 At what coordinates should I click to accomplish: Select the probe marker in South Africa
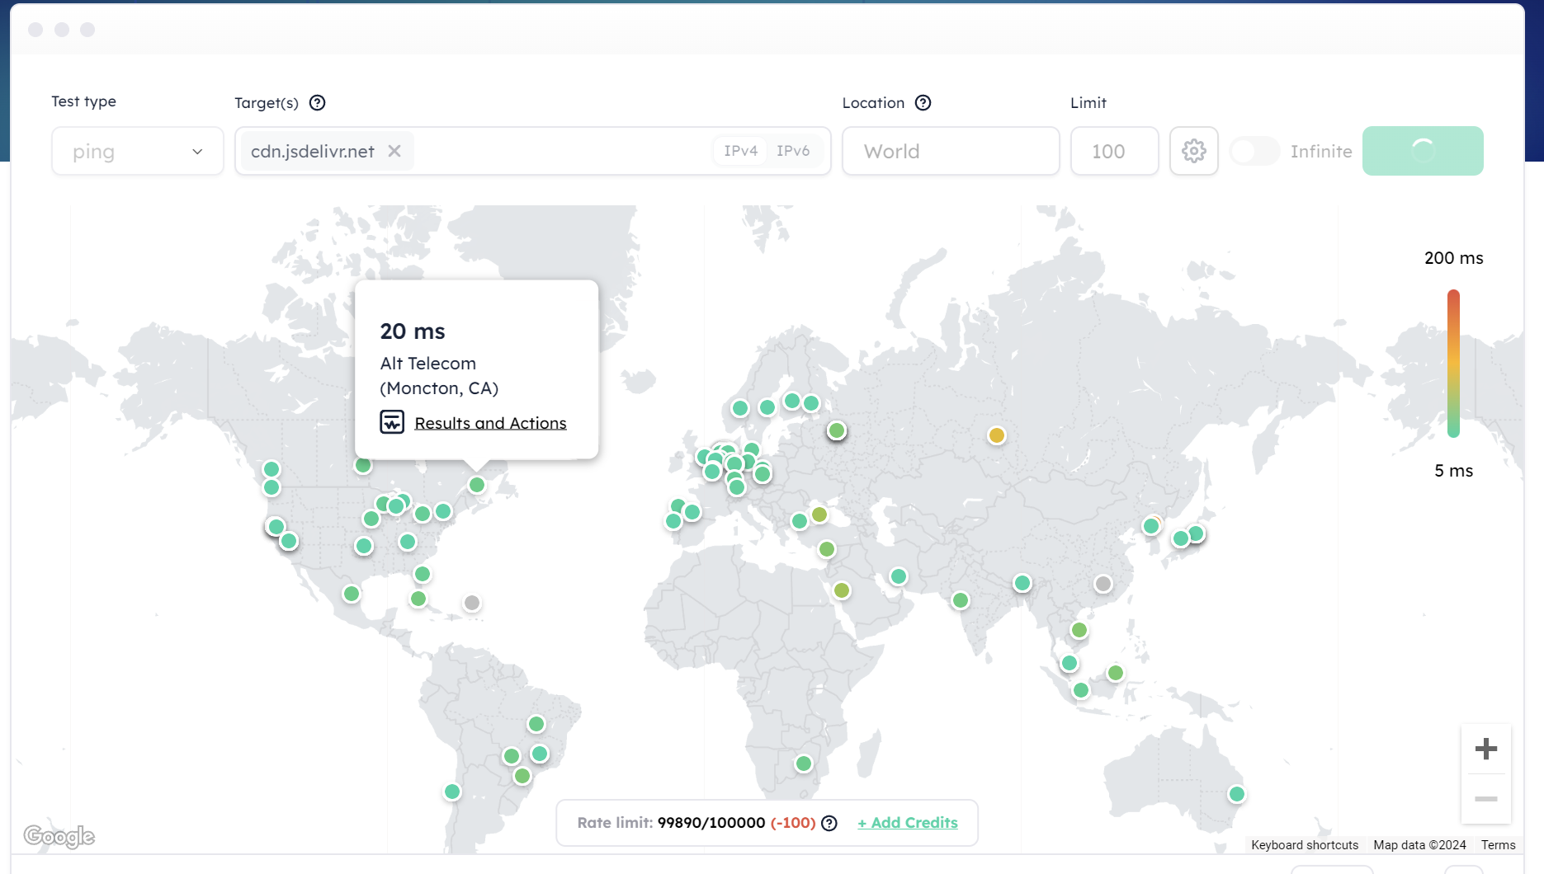coord(804,764)
